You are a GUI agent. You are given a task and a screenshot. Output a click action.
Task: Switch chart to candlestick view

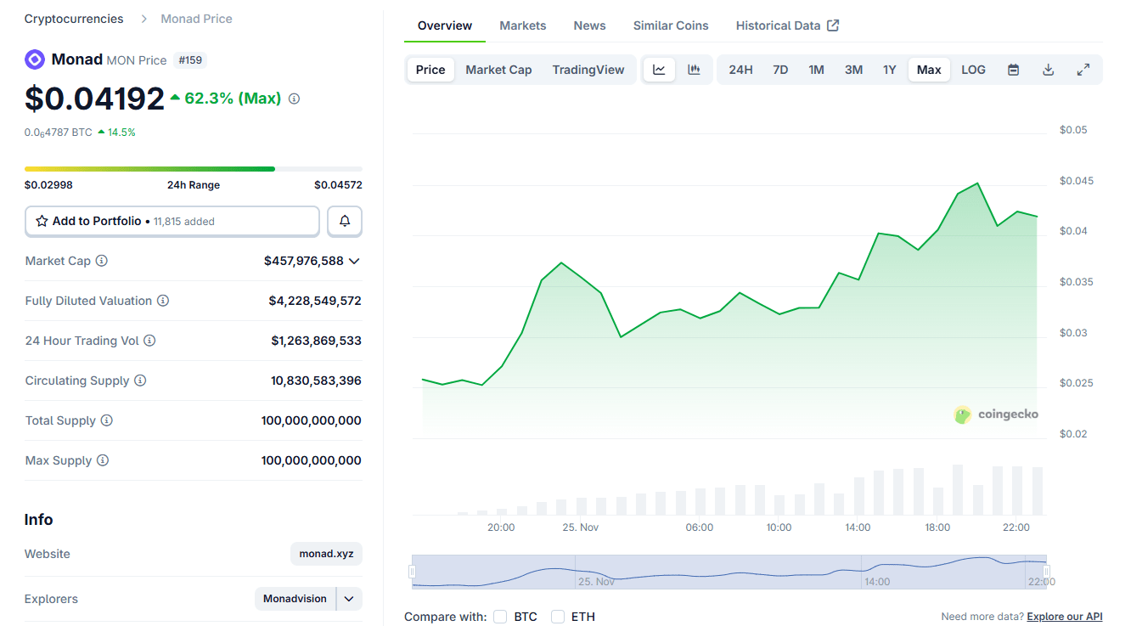pos(694,69)
